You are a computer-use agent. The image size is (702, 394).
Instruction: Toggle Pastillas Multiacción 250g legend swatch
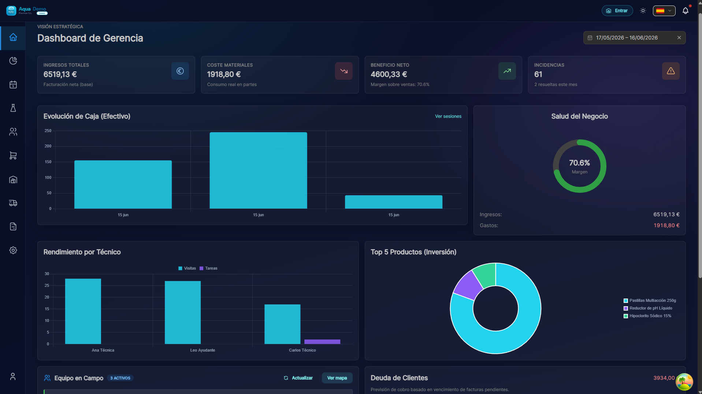coord(626,301)
